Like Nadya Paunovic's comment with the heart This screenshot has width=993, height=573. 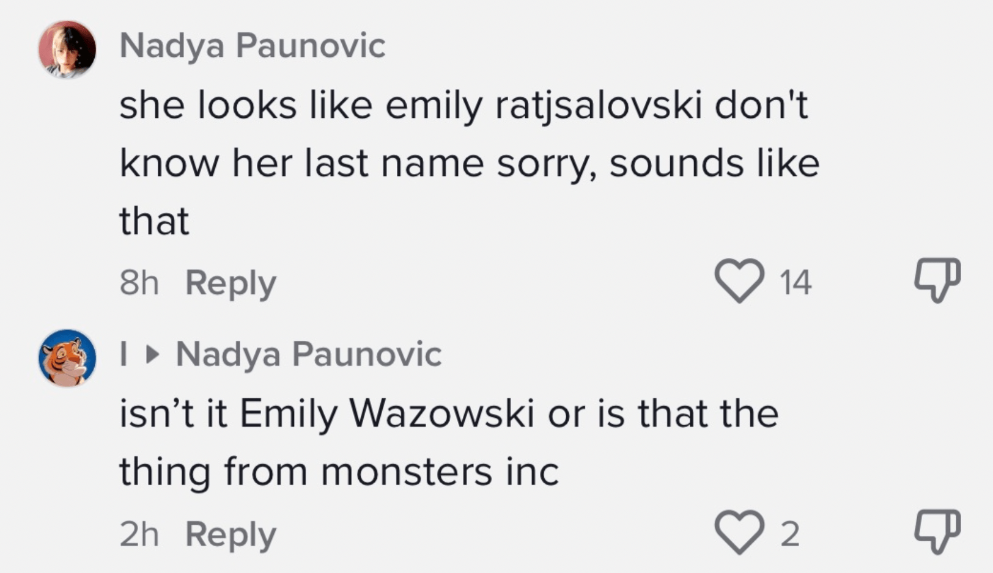(x=739, y=281)
